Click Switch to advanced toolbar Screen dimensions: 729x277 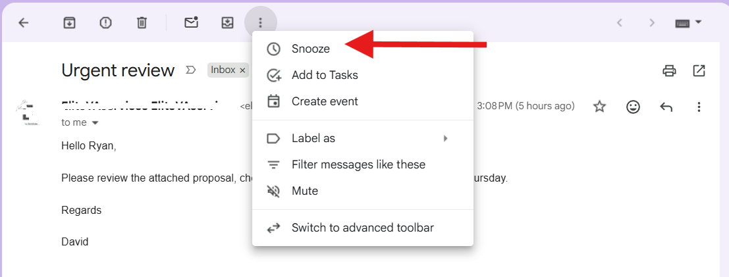click(363, 228)
